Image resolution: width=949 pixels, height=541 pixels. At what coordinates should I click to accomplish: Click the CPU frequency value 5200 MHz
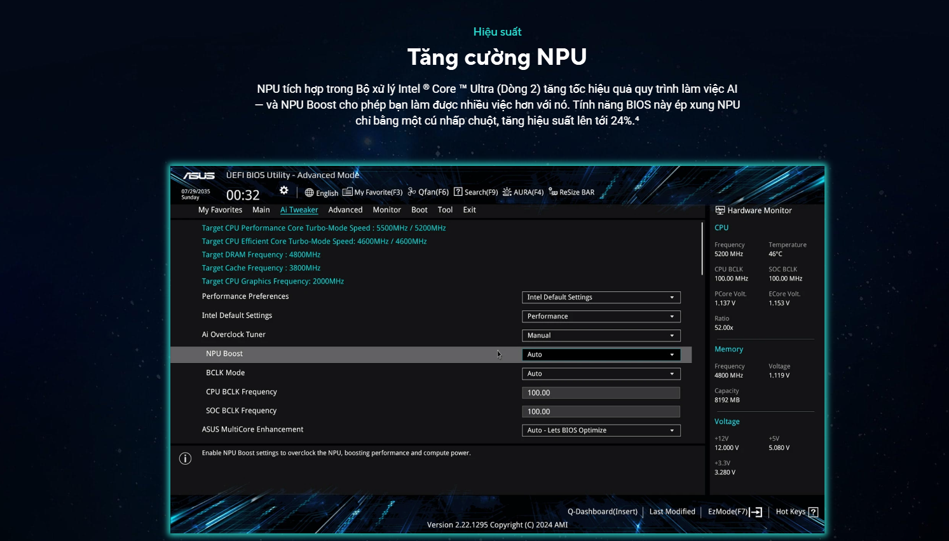(x=728, y=254)
